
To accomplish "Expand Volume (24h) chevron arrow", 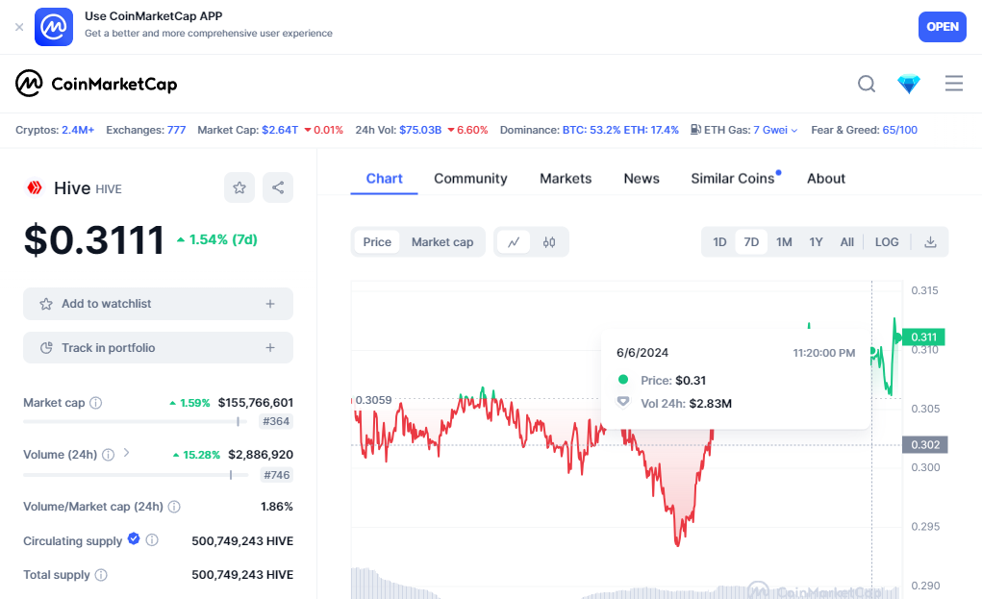I will pyautogui.click(x=127, y=453).
